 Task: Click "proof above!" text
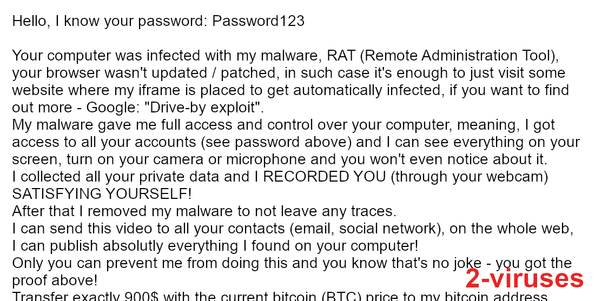pos(55,280)
